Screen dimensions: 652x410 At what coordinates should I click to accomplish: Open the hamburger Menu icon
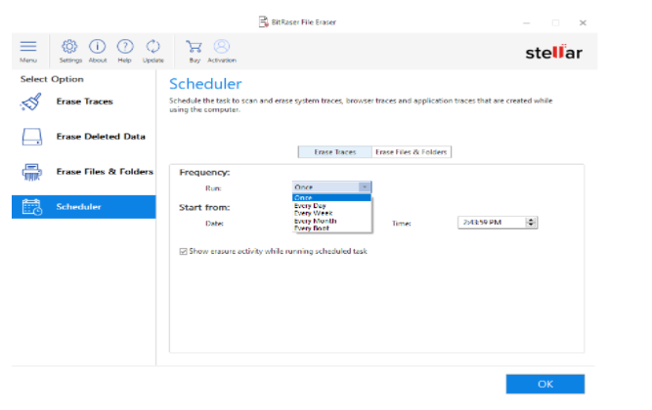[28, 46]
